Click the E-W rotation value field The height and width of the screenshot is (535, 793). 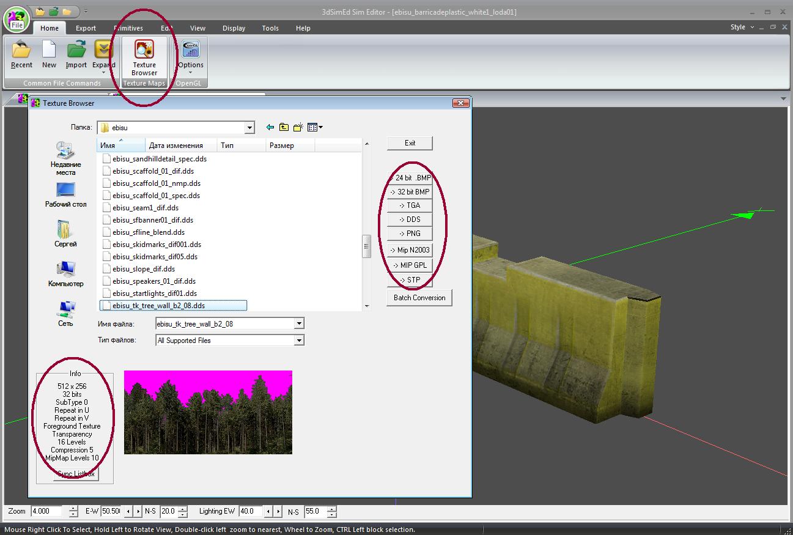point(112,511)
